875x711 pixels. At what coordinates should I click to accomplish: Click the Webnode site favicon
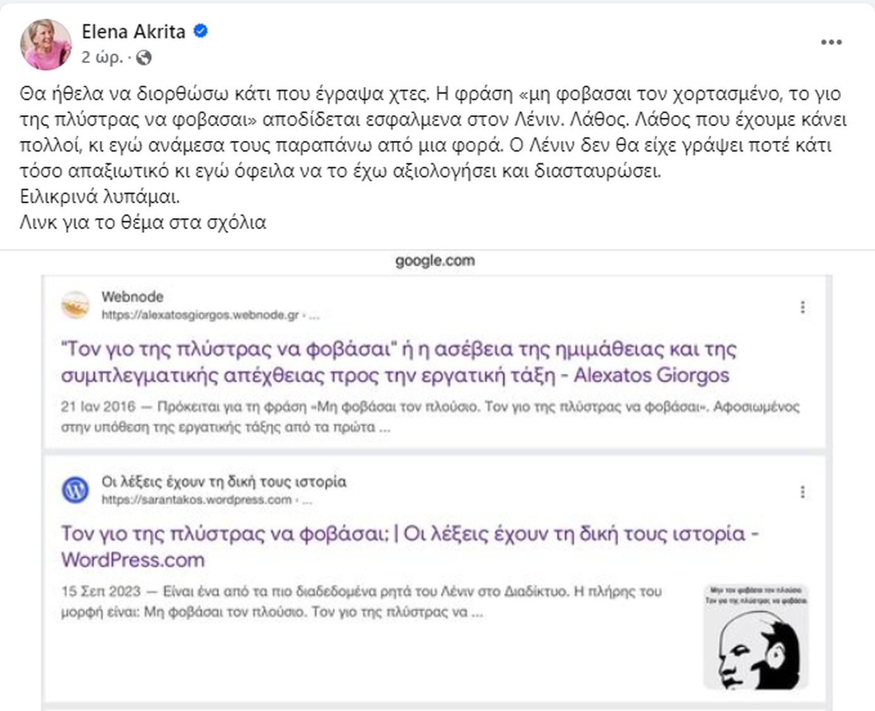75,305
